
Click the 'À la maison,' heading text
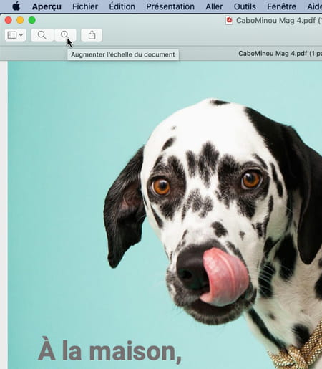click(109, 350)
